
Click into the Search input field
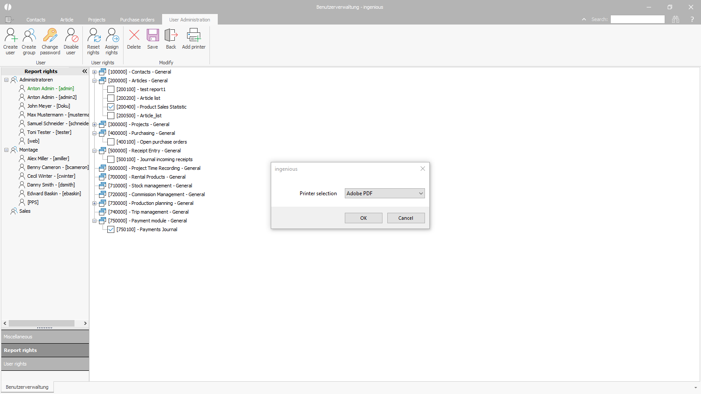[637, 19]
